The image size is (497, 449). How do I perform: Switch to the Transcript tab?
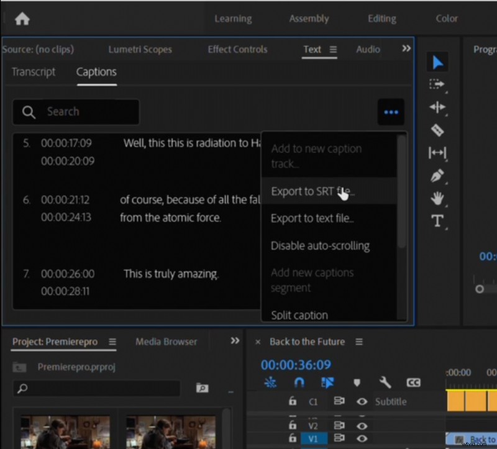[34, 72]
